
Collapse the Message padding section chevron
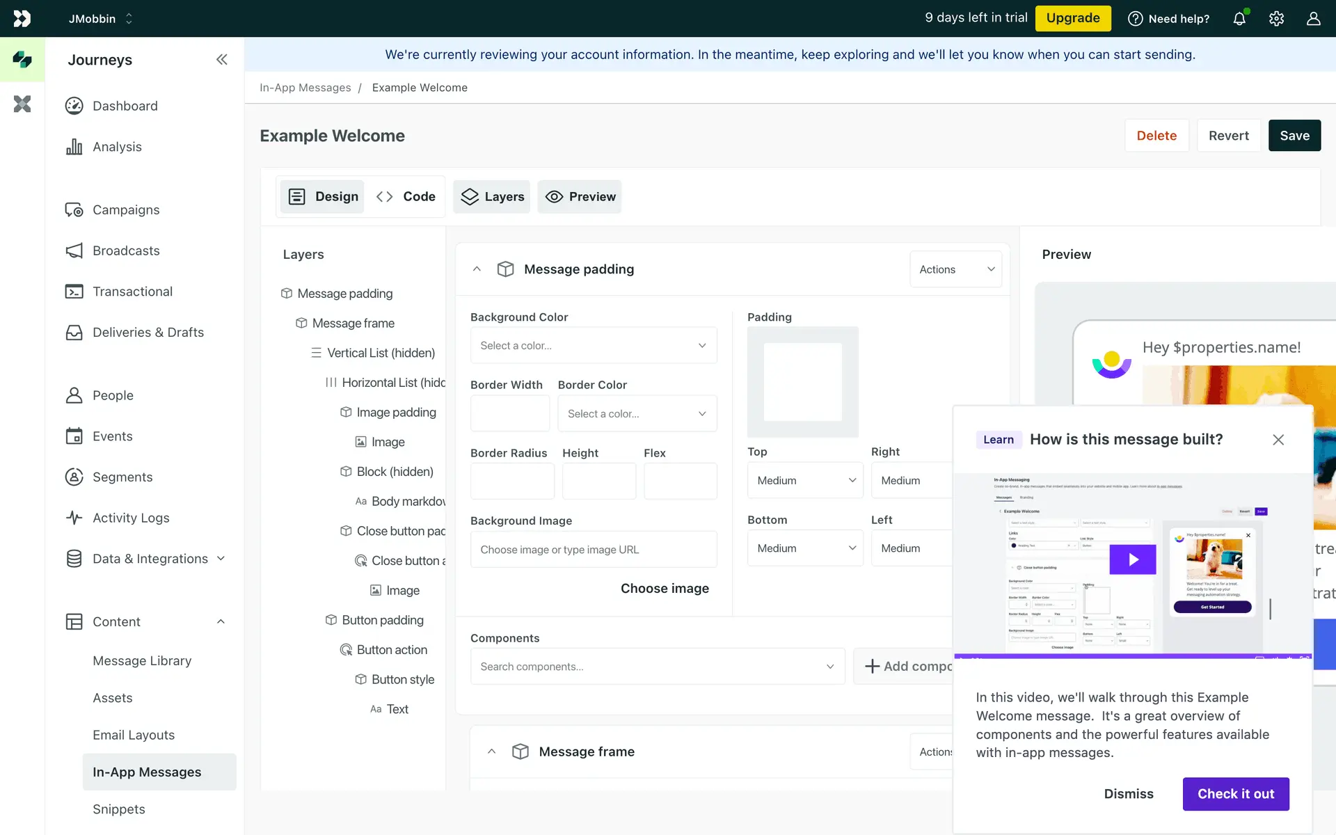477,269
